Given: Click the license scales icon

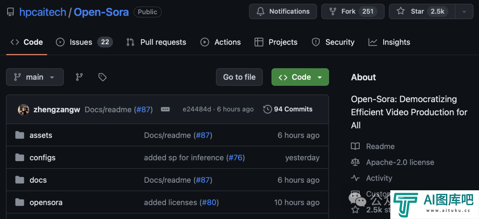Looking at the screenshot, I should pyautogui.click(x=355, y=162).
